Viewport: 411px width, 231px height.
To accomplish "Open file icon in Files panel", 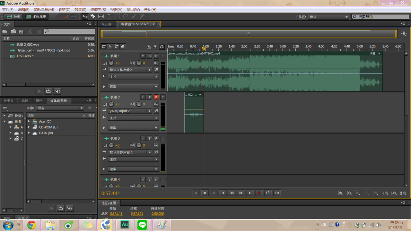I will [x=5, y=31].
